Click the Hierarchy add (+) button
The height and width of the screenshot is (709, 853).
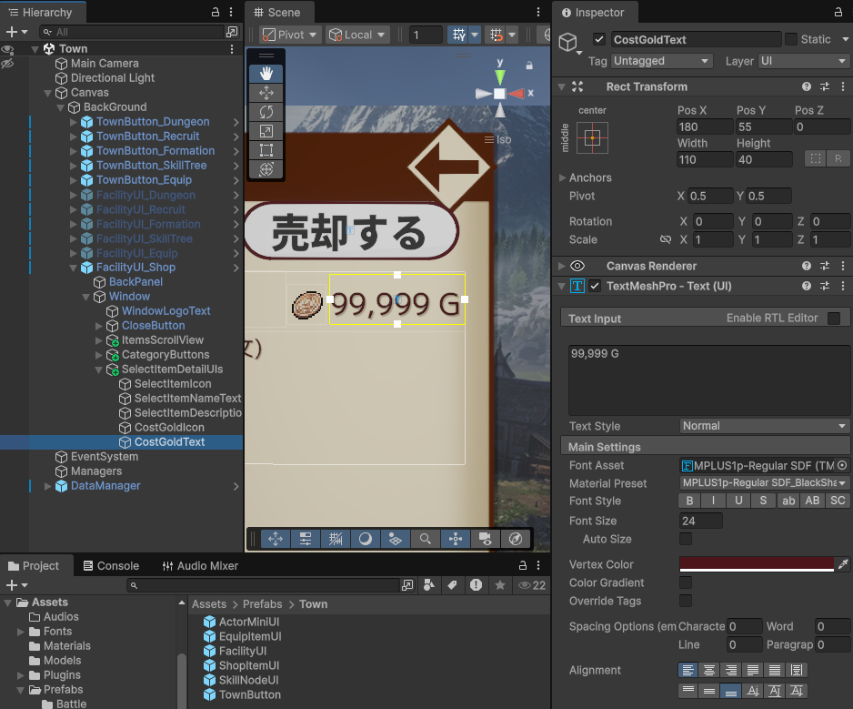pyautogui.click(x=12, y=32)
